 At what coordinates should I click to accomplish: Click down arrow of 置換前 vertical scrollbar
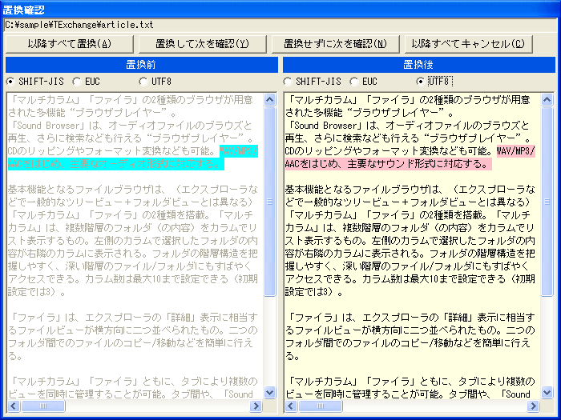point(270,393)
